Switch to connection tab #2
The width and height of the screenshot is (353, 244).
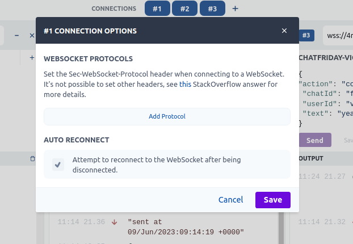click(185, 9)
